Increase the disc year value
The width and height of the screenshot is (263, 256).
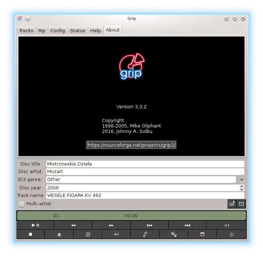tap(242, 186)
